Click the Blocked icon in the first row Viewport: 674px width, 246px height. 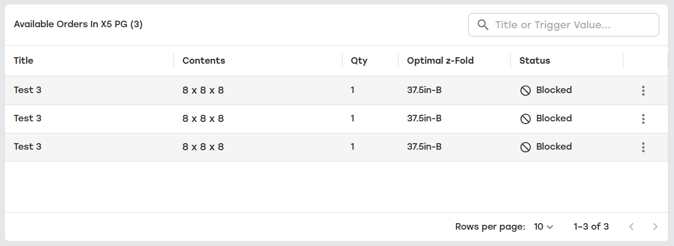[525, 90]
